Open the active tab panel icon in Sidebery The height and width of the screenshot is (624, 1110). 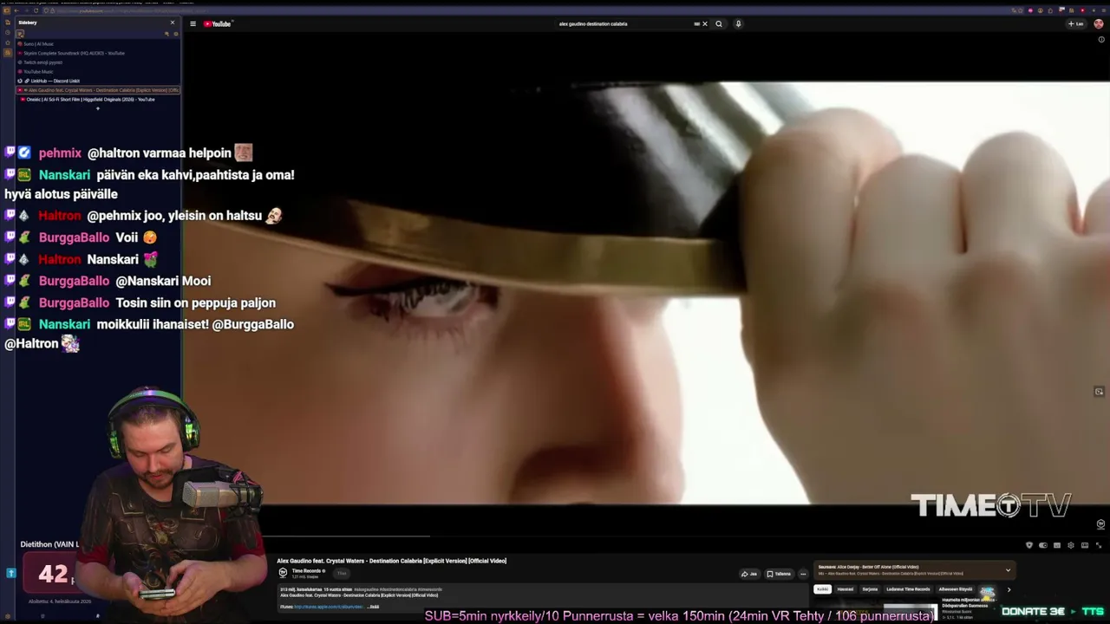pos(20,34)
